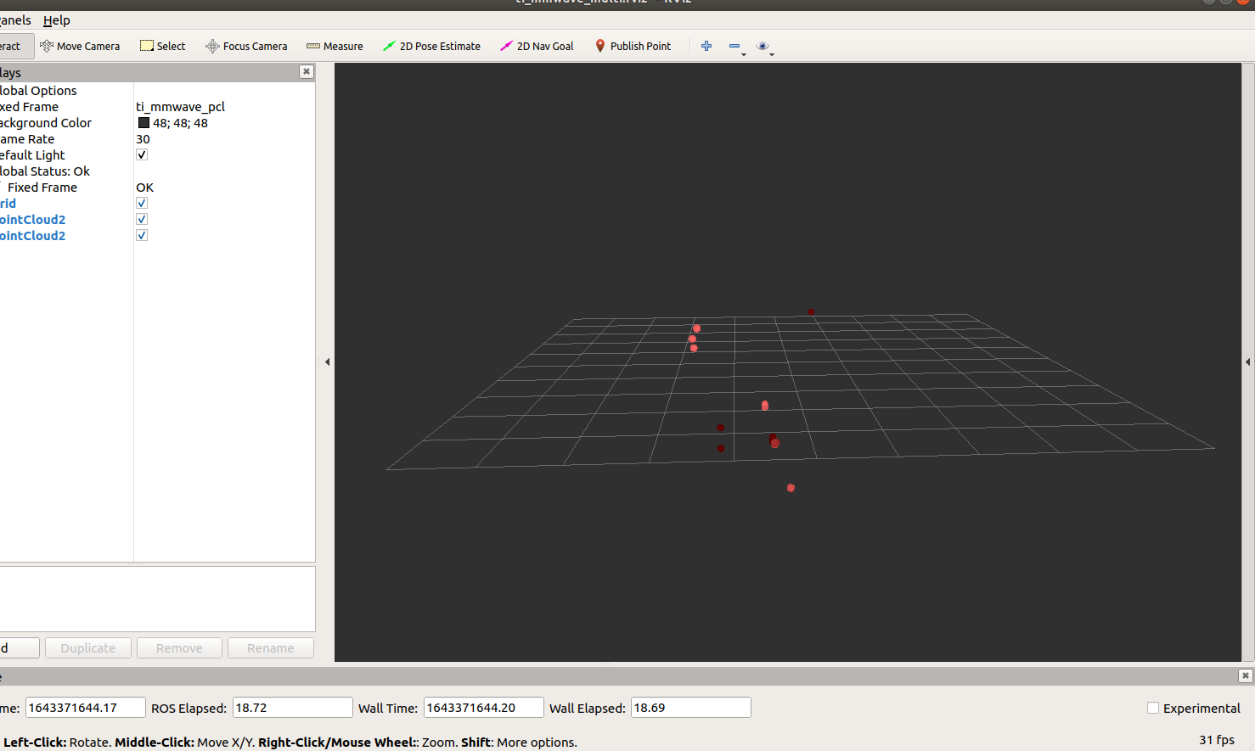1255x751 pixels.
Task: Select the Grid display row
Action: [157, 204]
